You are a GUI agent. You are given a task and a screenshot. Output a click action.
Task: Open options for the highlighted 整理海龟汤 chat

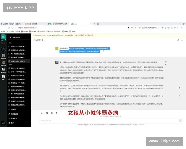click(29, 61)
